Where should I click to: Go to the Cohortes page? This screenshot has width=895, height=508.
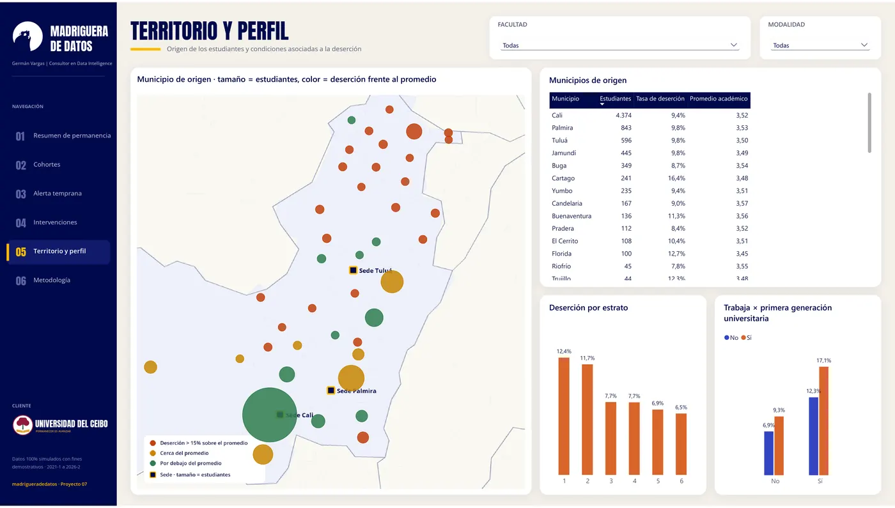[x=59, y=165]
